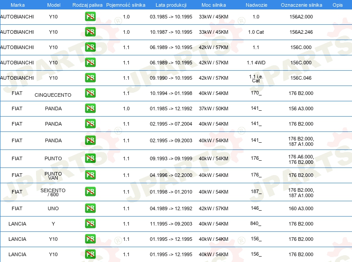Click production years 10.1994 -> 01.1998
This screenshot has height=262, width=352.
(171, 93)
